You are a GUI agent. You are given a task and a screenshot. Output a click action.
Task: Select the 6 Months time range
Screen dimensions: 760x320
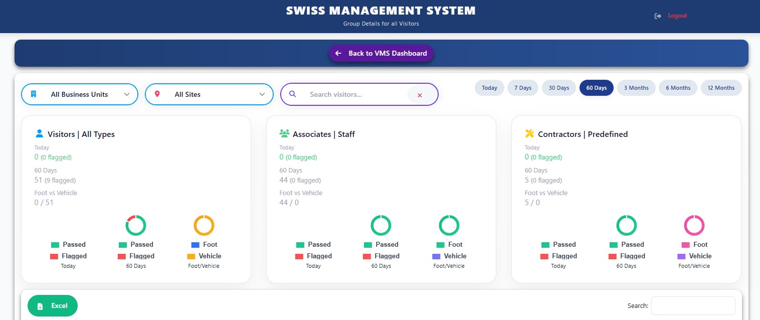[678, 88]
